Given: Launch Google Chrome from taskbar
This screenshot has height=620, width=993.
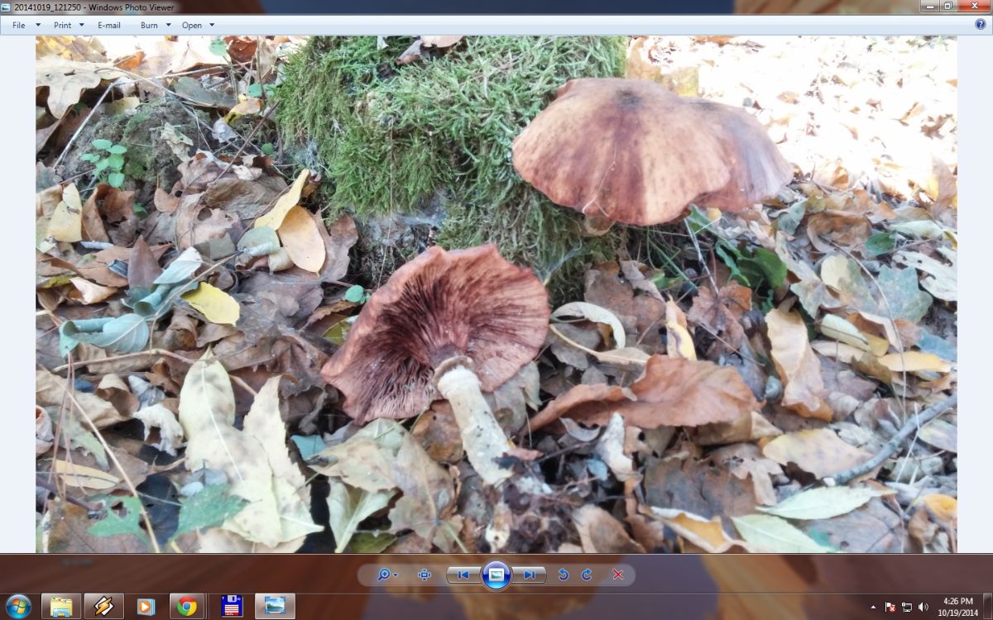Looking at the screenshot, I should (x=187, y=606).
